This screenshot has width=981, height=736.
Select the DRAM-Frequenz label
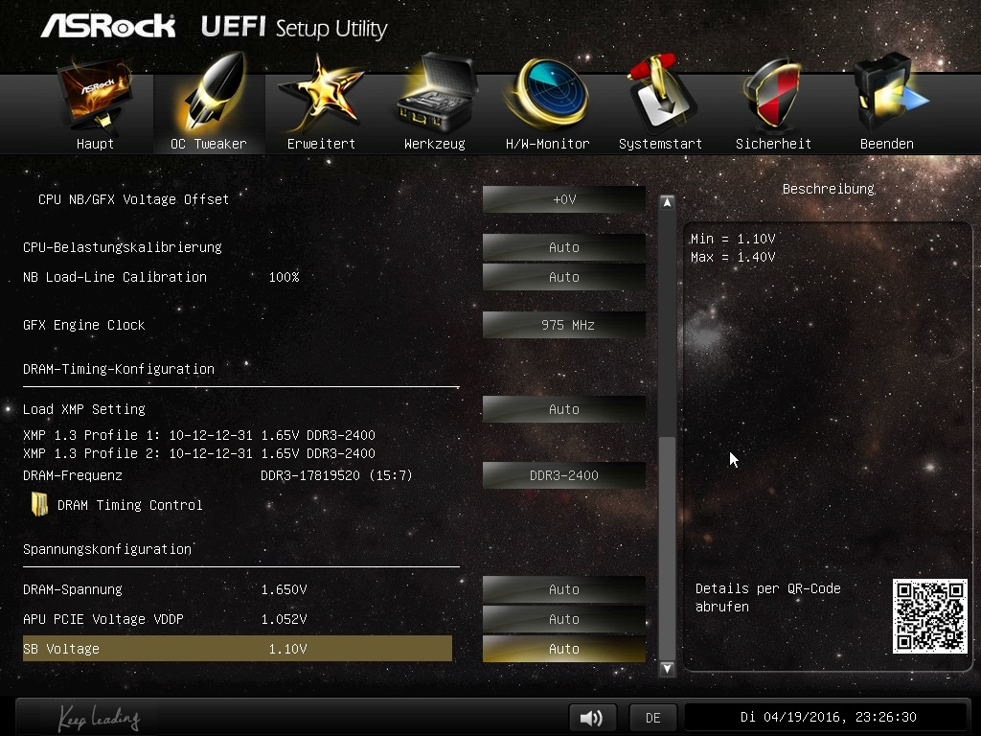point(73,475)
